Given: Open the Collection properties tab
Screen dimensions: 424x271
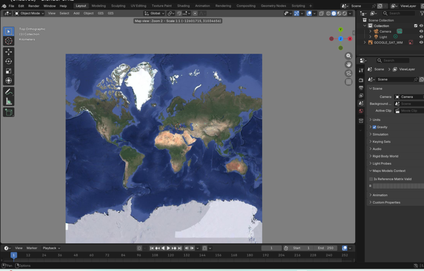Looking at the screenshot, I should pos(361,121).
